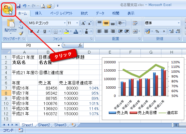Increase font size with large A
186x134 pixels.
83,23
